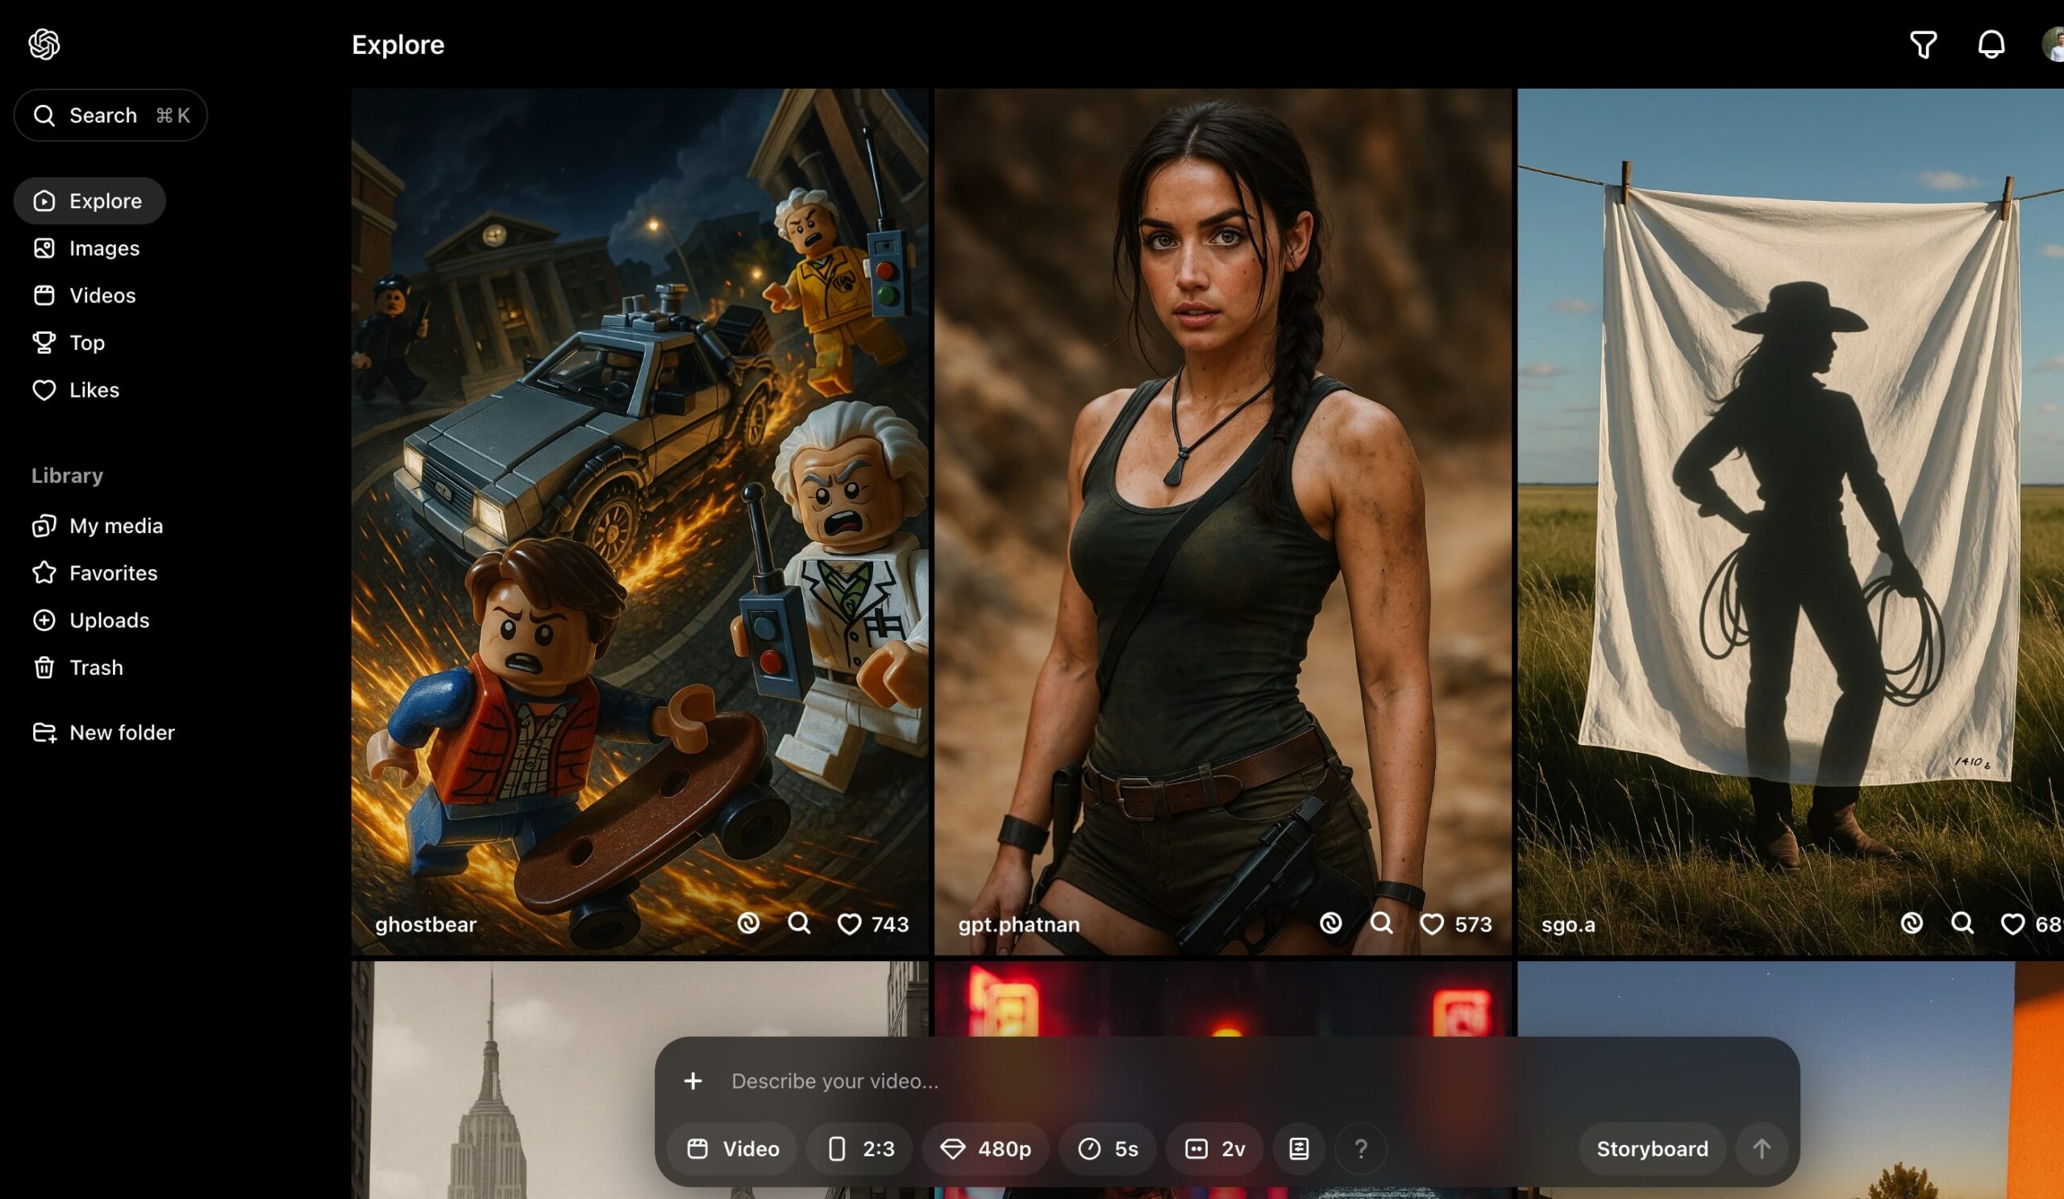
Task: Open the 5s duration dropdown
Action: [x=1107, y=1148]
